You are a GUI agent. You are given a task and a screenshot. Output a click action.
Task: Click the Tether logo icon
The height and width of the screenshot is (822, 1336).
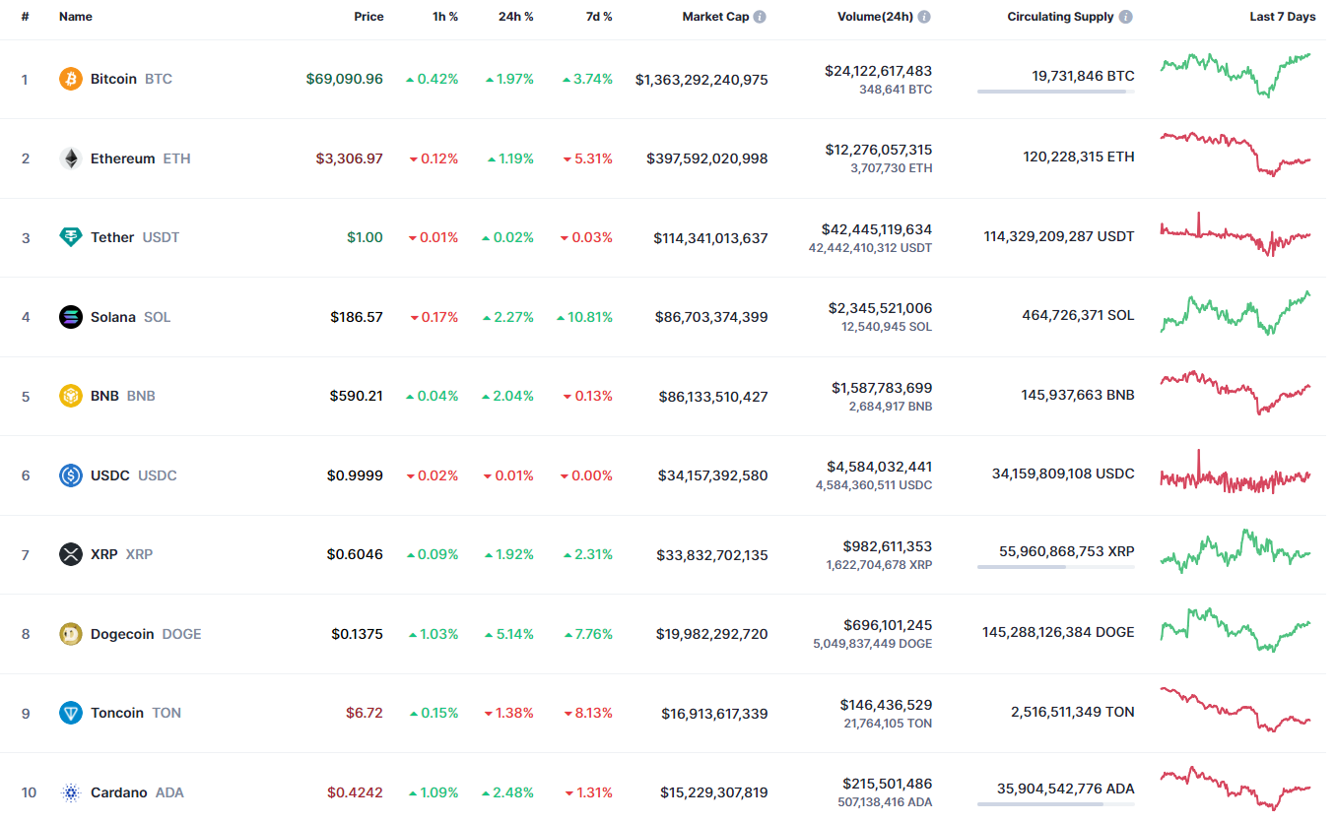70,237
